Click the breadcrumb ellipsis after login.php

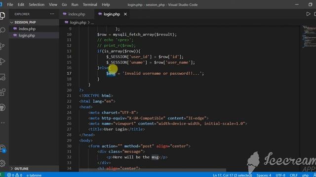[x=92, y=23]
